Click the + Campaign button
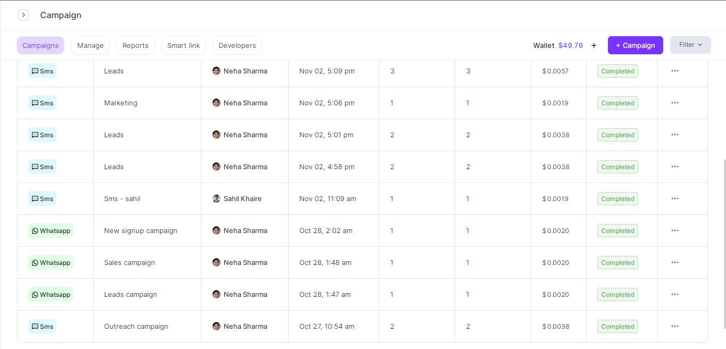The image size is (726, 349). (x=635, y=45)
